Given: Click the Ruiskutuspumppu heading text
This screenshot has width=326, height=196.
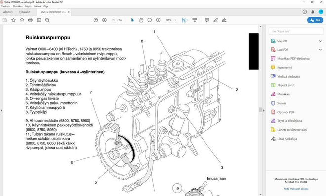Looking at the screenshot, I should (48, 38).
